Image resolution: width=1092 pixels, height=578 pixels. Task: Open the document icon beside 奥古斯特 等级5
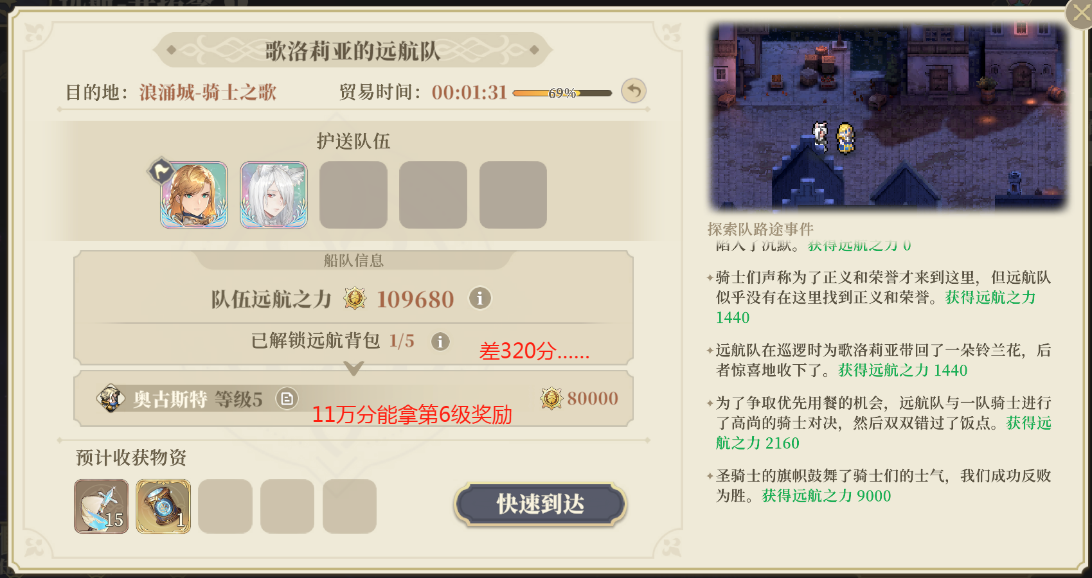click(x=287, y=399)
